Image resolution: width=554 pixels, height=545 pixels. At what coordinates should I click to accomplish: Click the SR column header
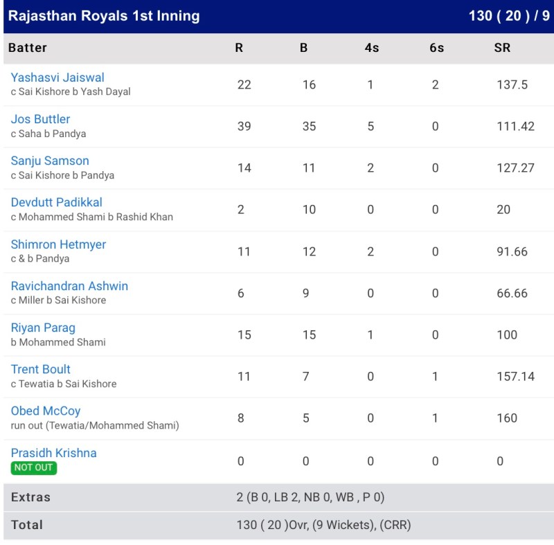click(x=501, y=48)
